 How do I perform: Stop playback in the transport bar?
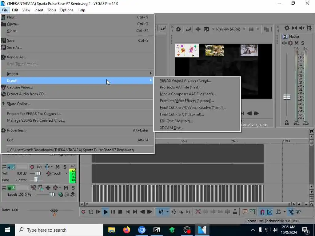click(120, 212)
